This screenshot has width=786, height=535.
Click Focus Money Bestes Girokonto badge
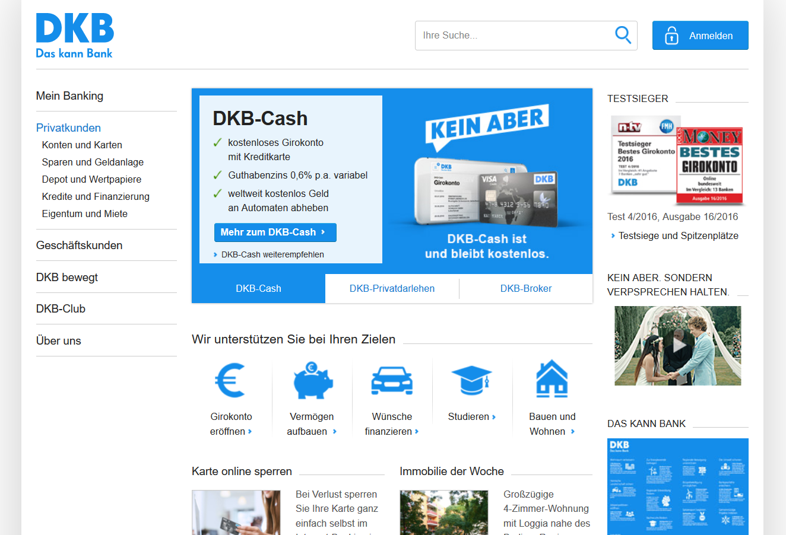point(710,165)
